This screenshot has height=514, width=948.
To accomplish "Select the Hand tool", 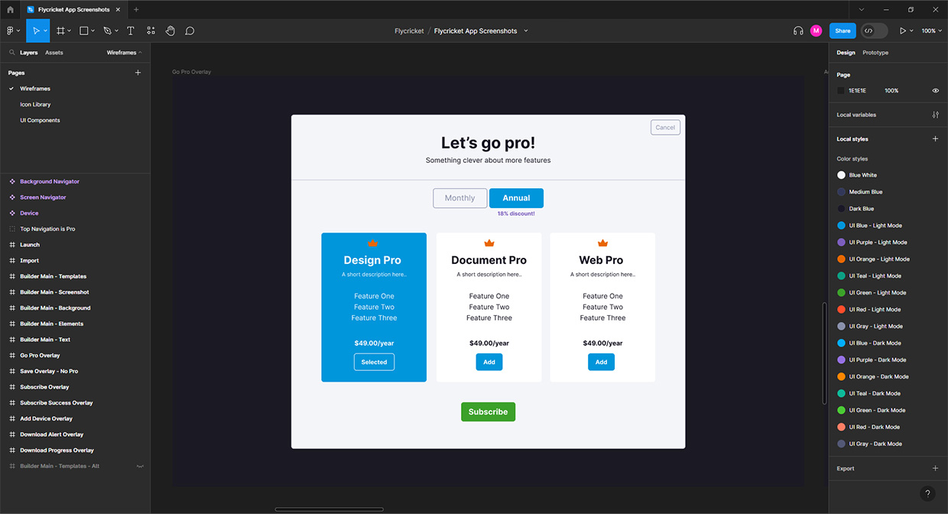I will (170, 31).
